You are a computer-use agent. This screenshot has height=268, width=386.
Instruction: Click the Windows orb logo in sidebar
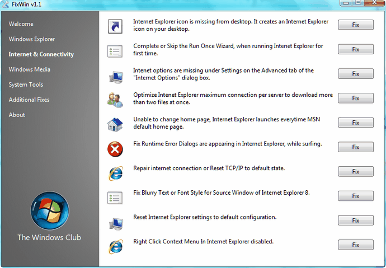50,211
